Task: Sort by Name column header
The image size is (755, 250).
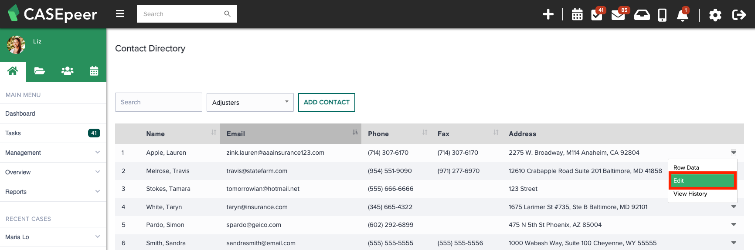Action: point(180,133)
